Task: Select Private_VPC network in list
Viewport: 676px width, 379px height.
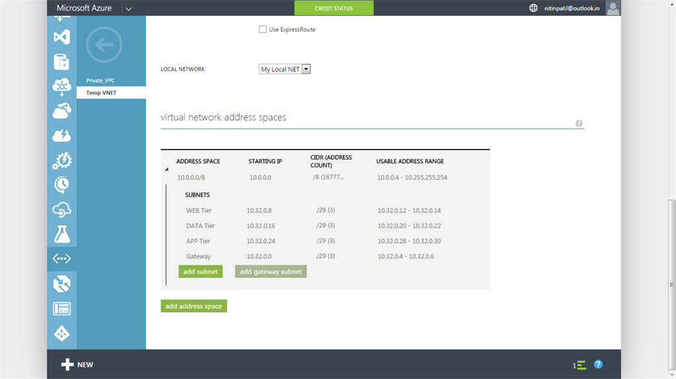Action: (x=100, y=80)
